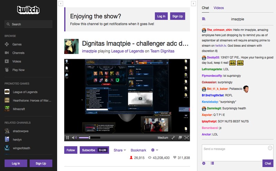This screenshot has height=171, width=276.
Task: Open League of Legends promoted game thumbnail
Action: point(7,92)
